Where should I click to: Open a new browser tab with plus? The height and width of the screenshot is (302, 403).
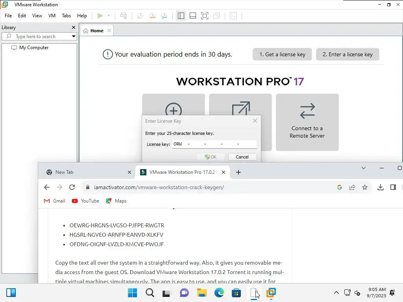coord(238,172)
